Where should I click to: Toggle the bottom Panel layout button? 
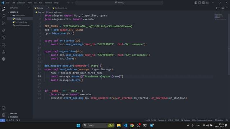[200, 3]
